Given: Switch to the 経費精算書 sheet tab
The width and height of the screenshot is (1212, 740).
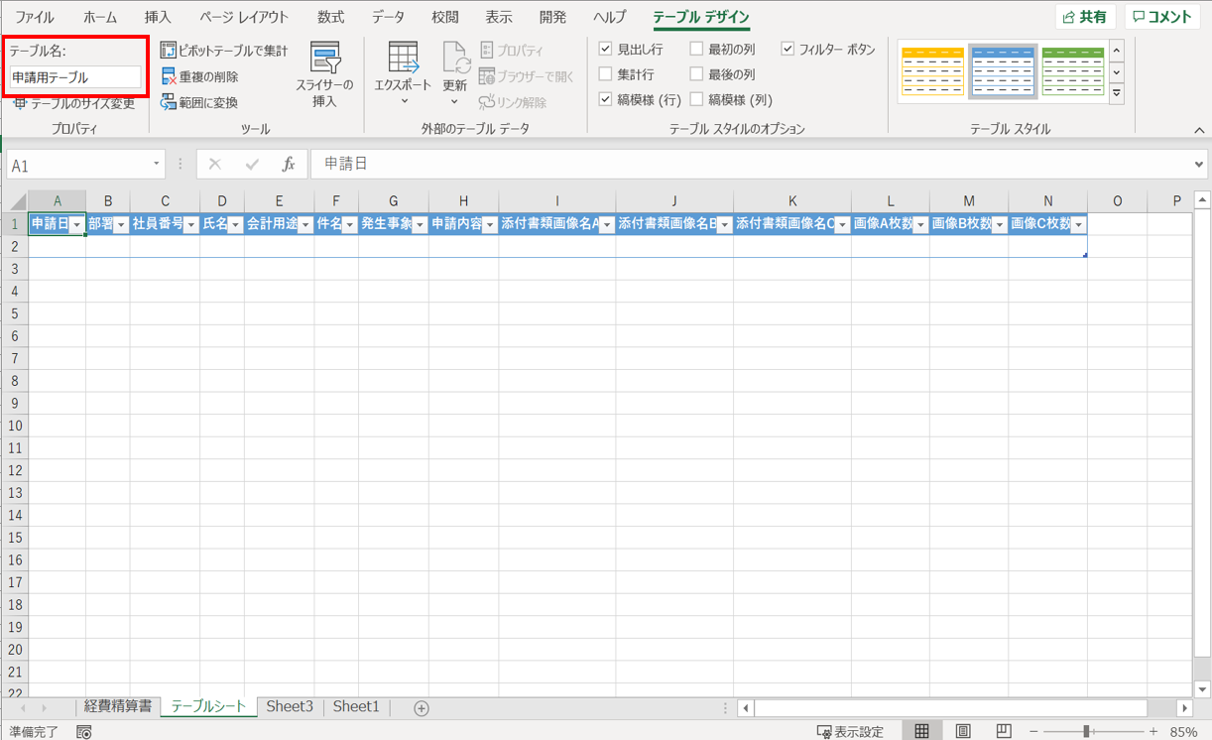Looking at the screenshot, I should [118, 706].
